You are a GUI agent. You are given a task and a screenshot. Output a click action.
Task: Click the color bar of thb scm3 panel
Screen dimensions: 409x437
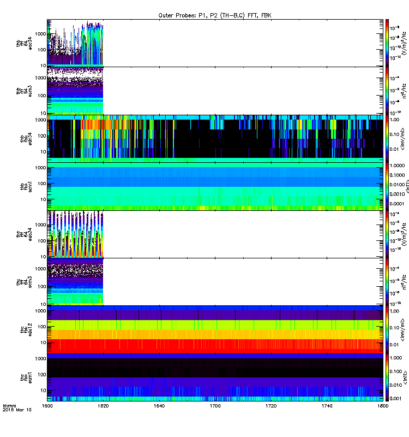coord(387,91)
